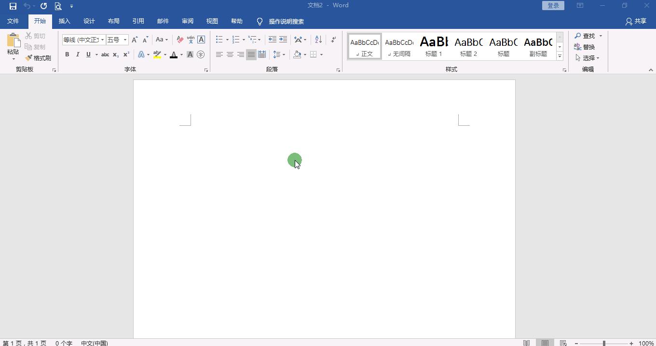Click the 替换 (Replace) button

[585, 47]
